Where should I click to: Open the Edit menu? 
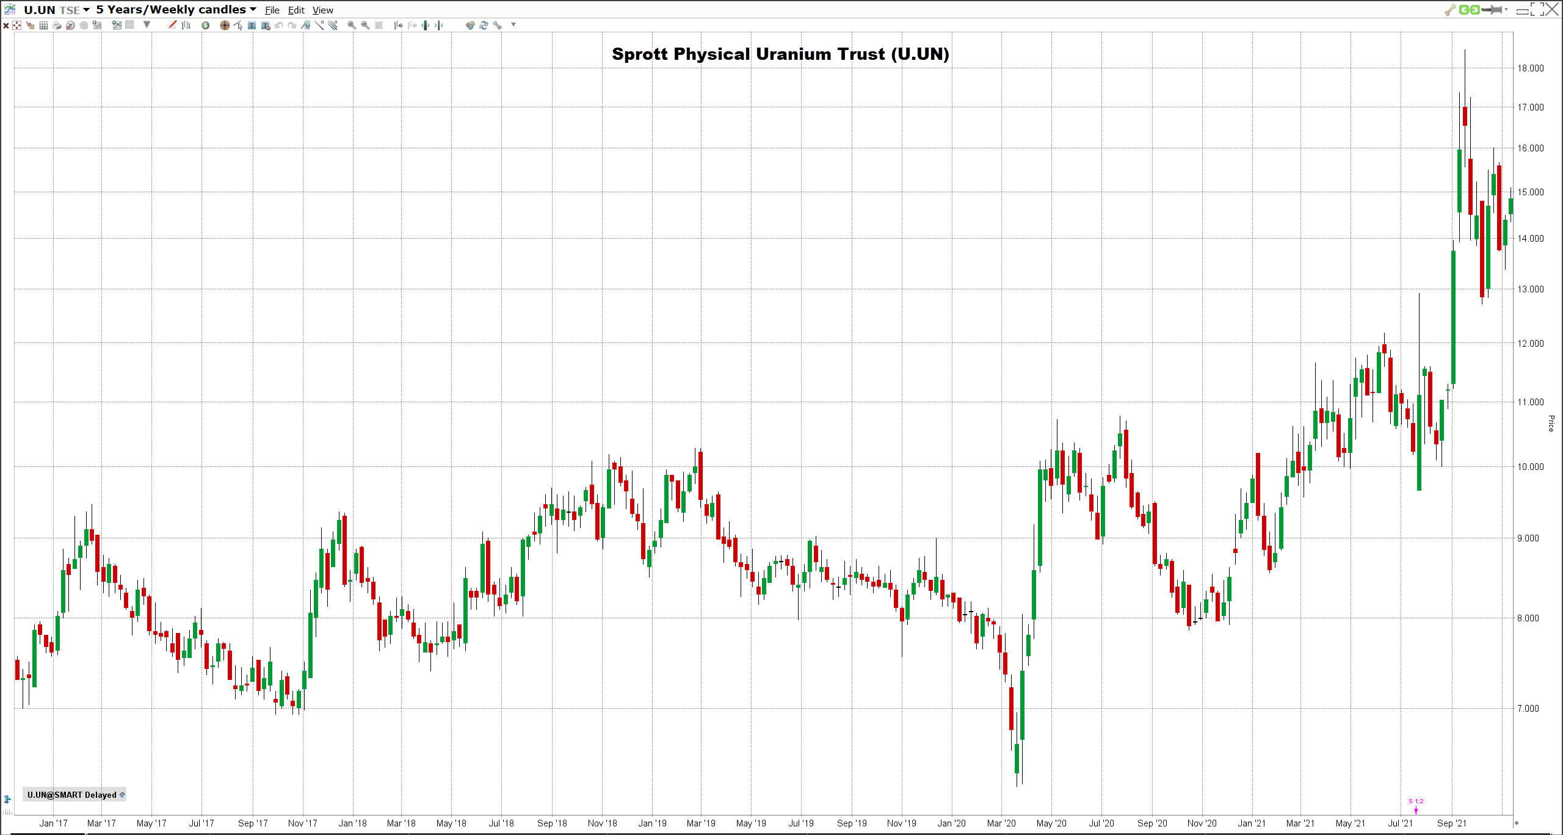pos(296,10)
